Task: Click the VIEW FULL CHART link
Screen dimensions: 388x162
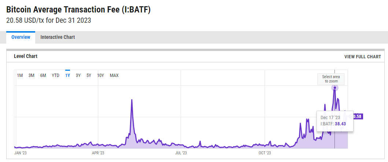Action: point(362,57)
